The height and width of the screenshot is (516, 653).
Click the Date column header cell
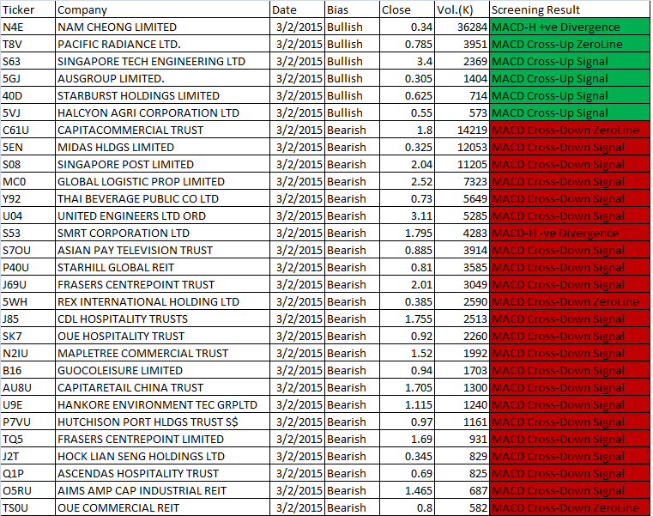297,9
